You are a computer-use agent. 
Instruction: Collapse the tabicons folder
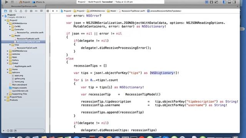(x=8, y=72)
